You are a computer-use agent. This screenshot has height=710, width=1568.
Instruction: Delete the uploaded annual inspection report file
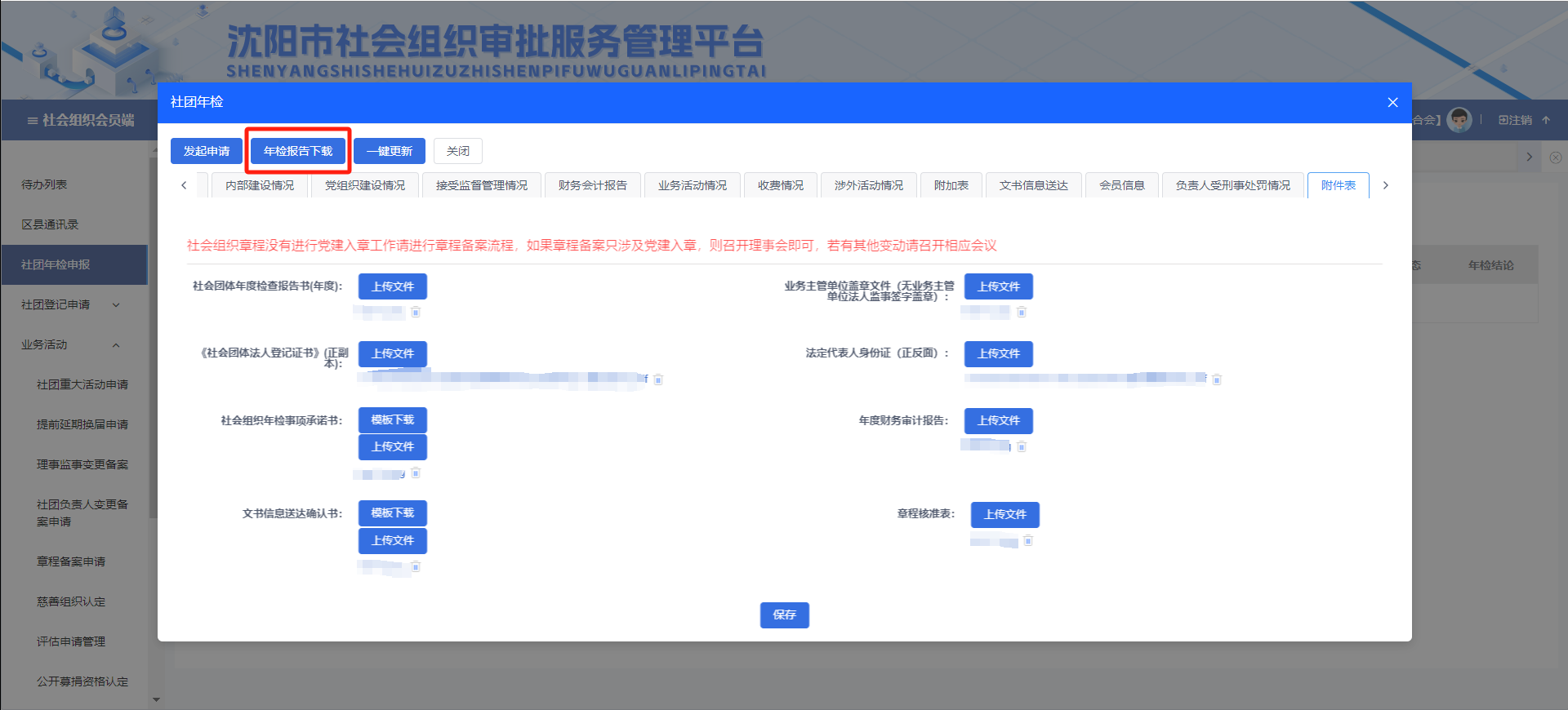pos(416,312)
